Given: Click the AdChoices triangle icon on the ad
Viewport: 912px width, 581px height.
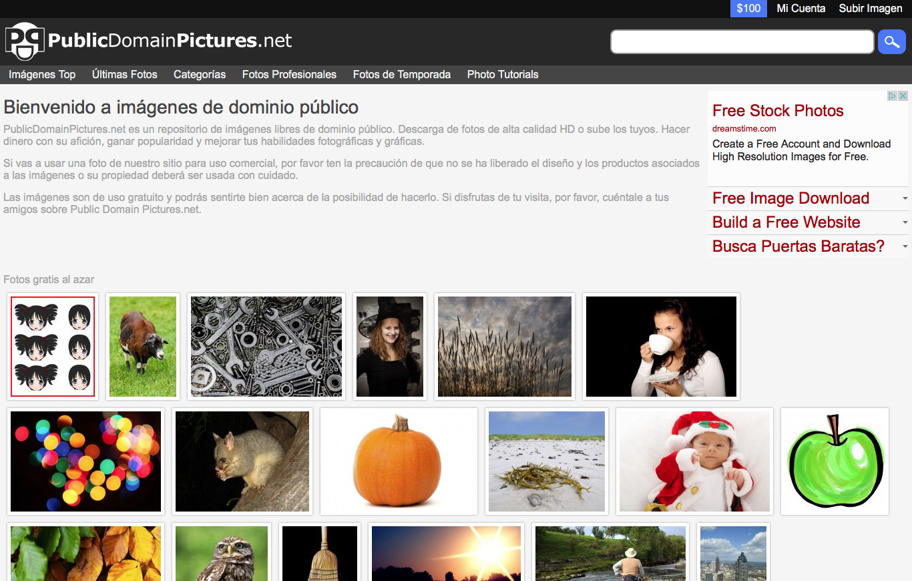Looking at the screenshot, I should pos(893,95).
